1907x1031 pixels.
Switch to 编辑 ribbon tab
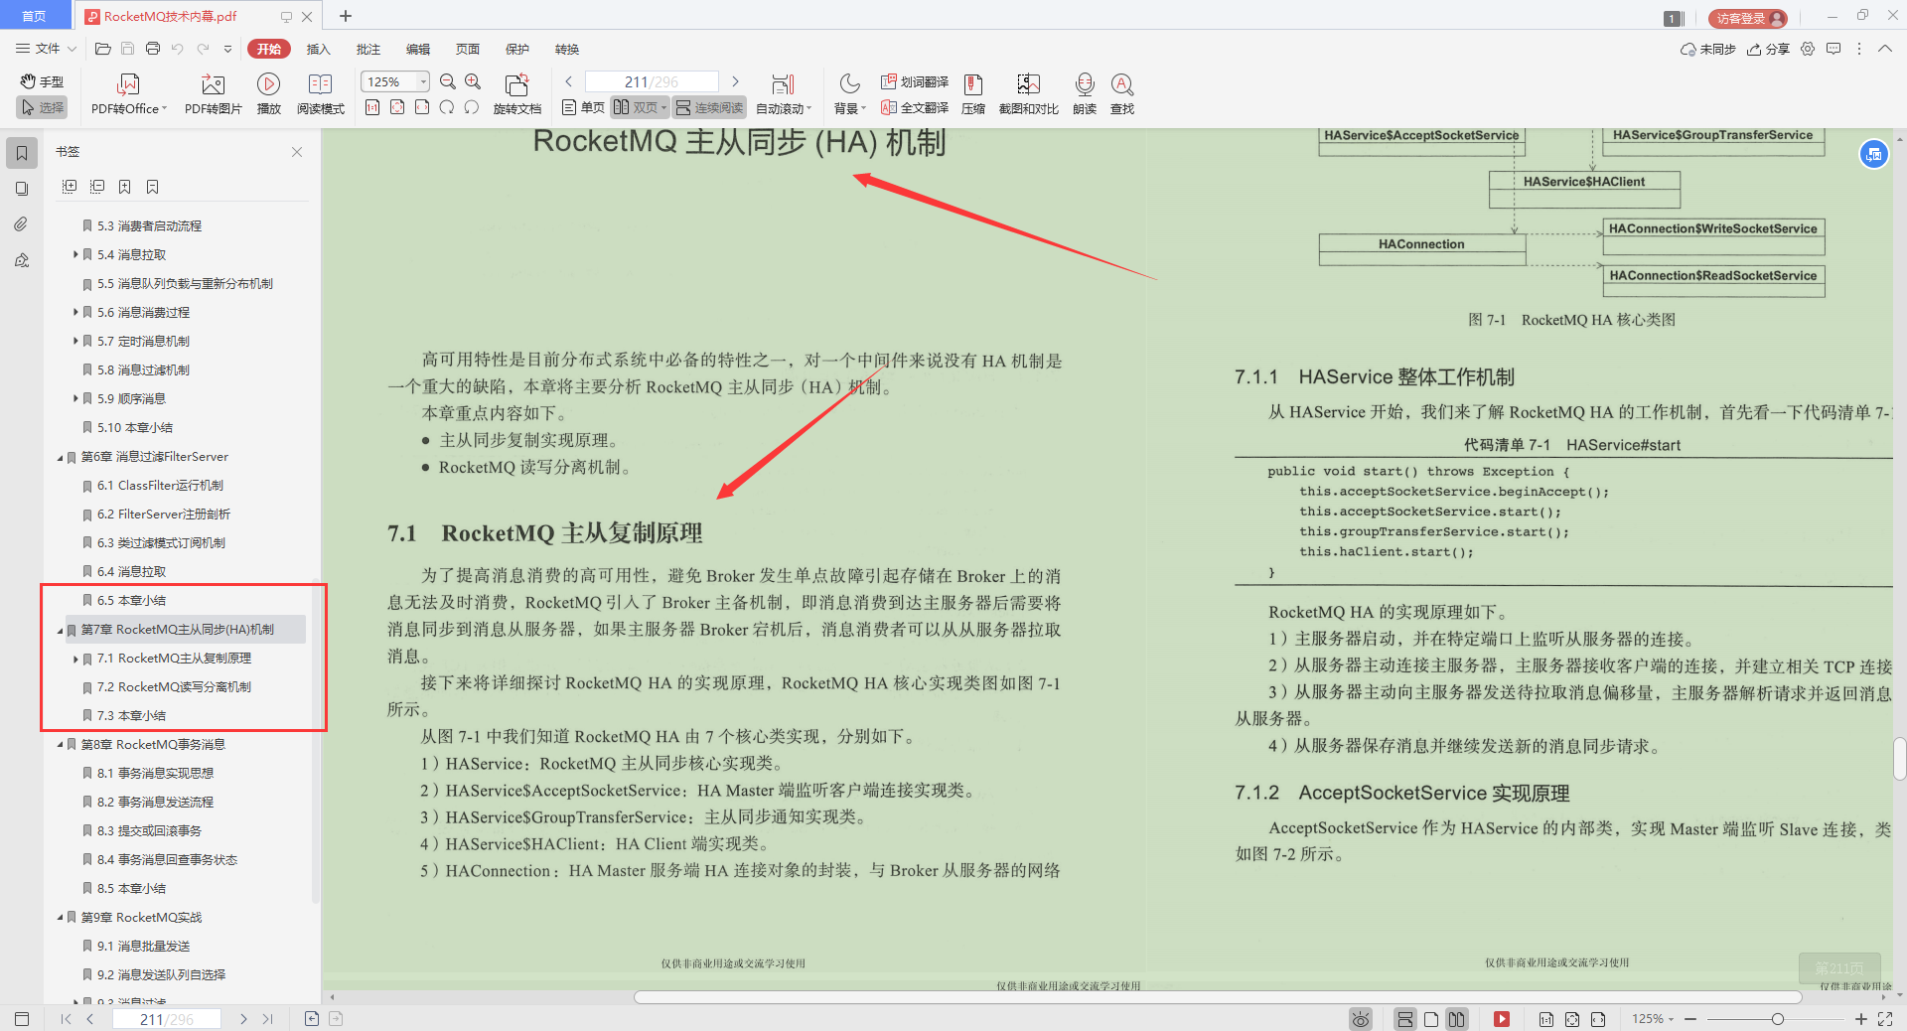click(417, 49)
